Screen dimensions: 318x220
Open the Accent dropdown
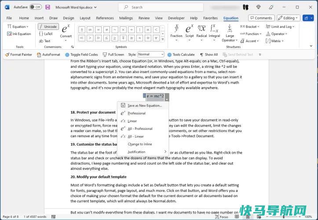249,41
